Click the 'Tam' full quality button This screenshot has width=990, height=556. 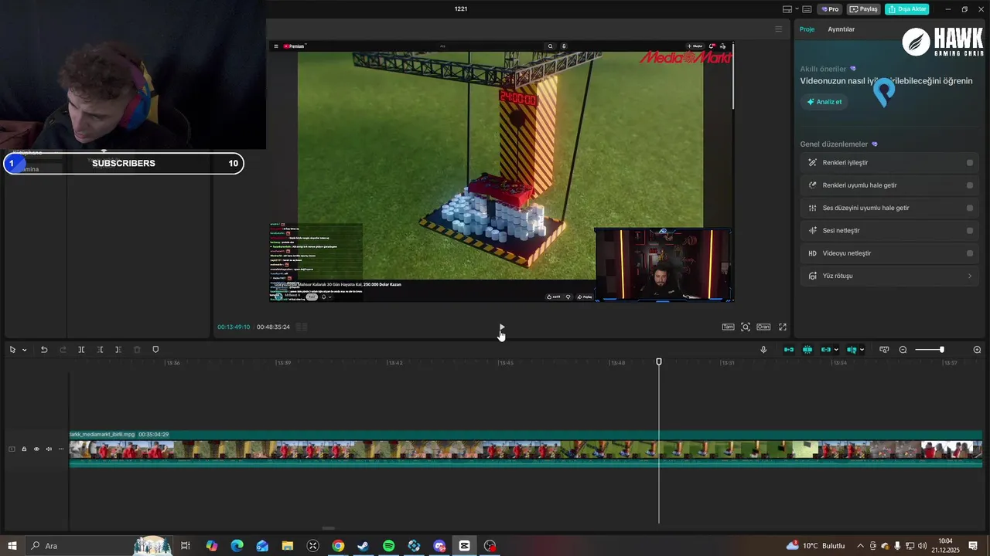point(728,327)
